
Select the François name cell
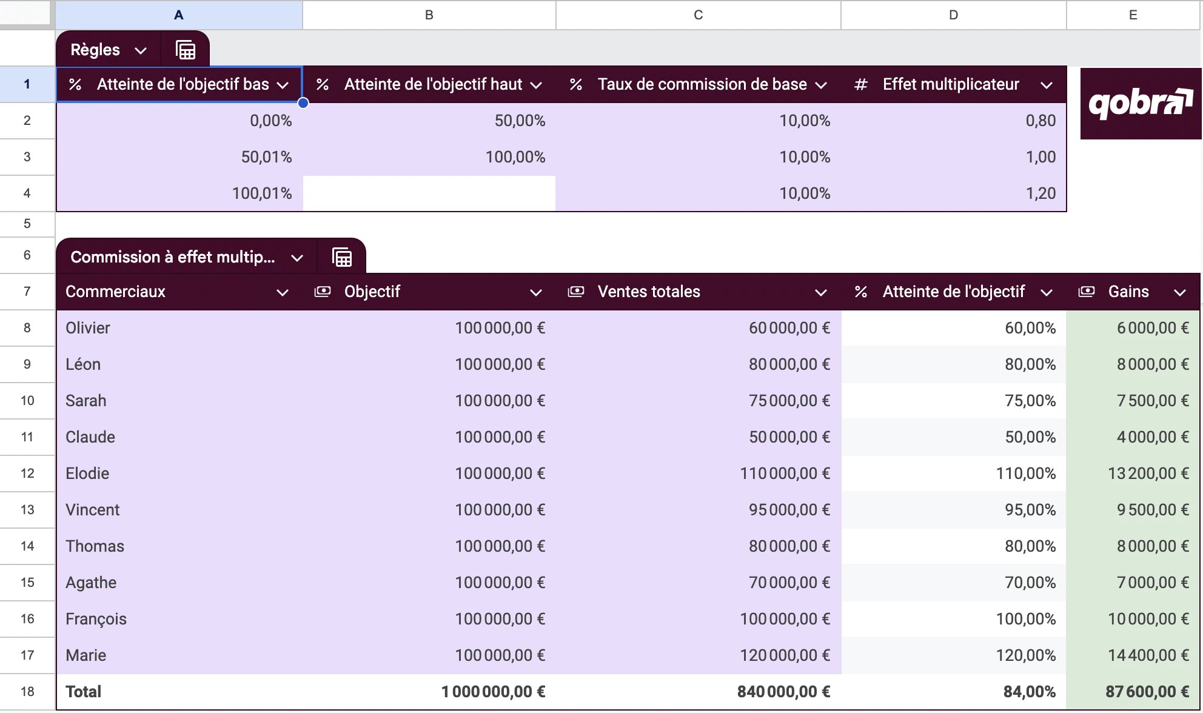(179, 619)
